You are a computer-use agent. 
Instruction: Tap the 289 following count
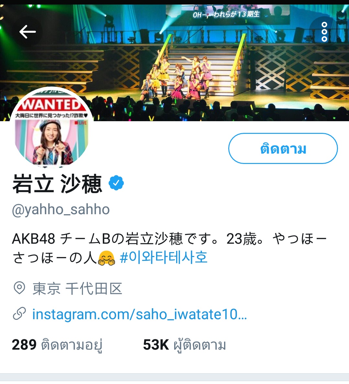(x=24, y=345)
